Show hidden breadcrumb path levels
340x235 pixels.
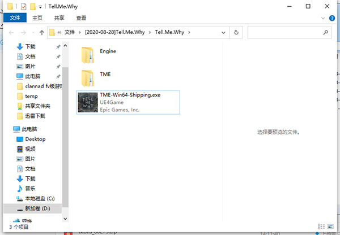(59, 33)
